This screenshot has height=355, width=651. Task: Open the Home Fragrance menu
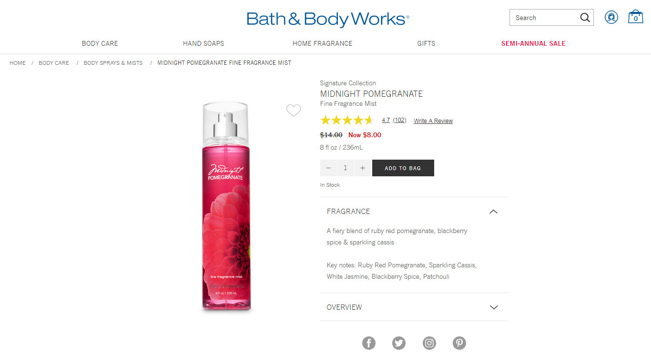323,43
